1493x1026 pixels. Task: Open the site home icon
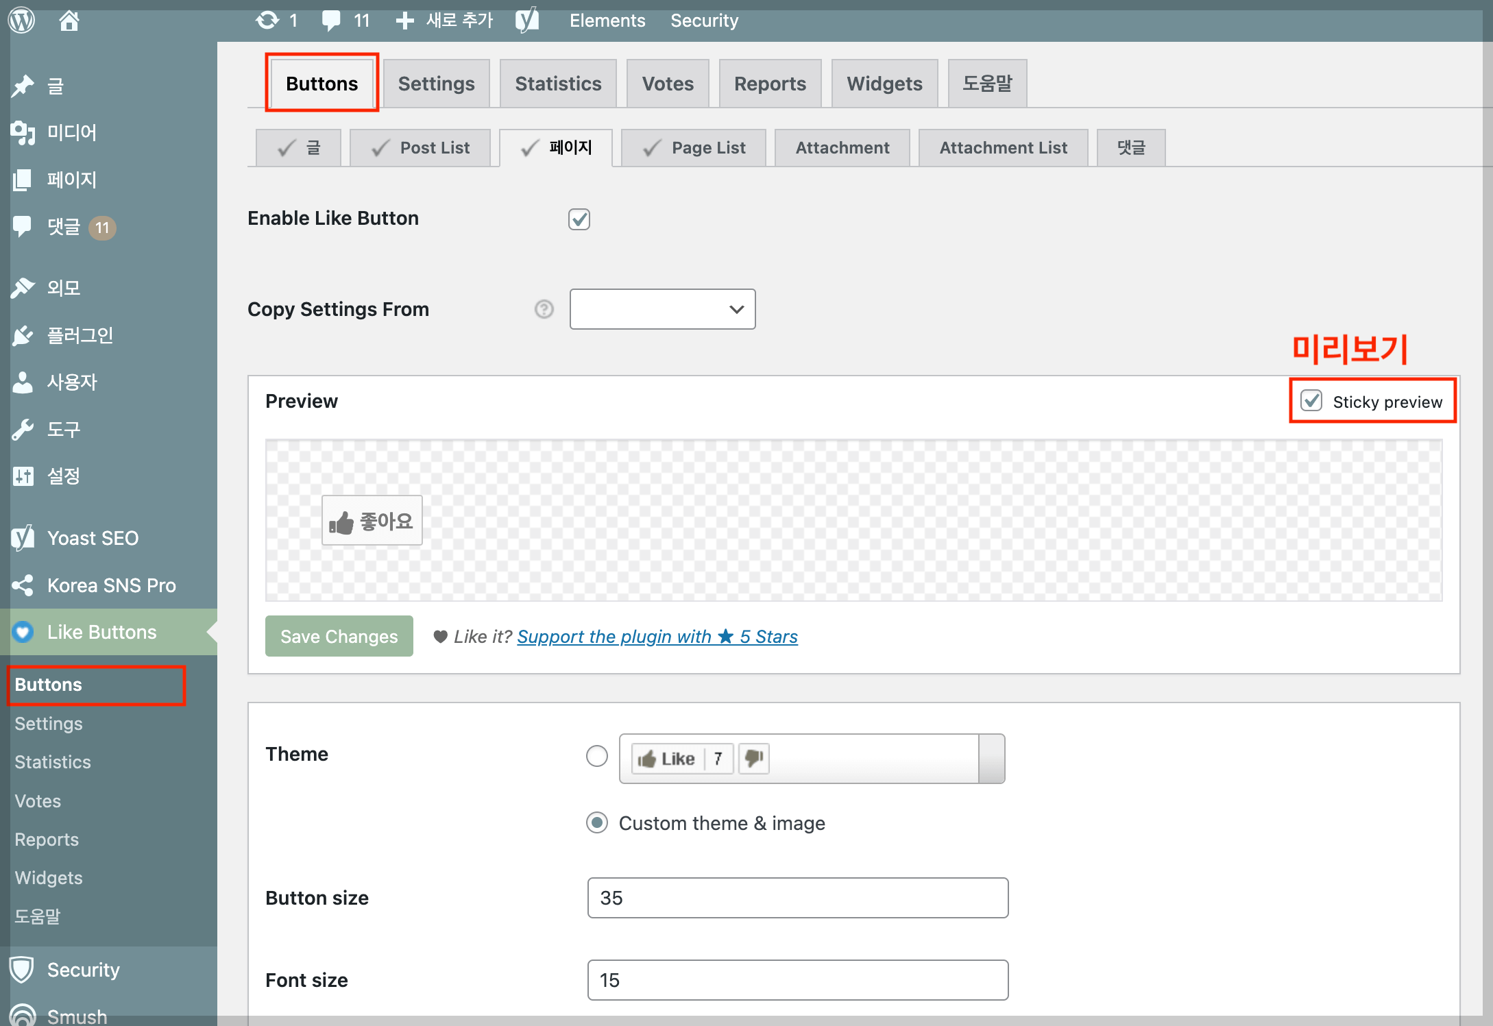click(69, 21)
